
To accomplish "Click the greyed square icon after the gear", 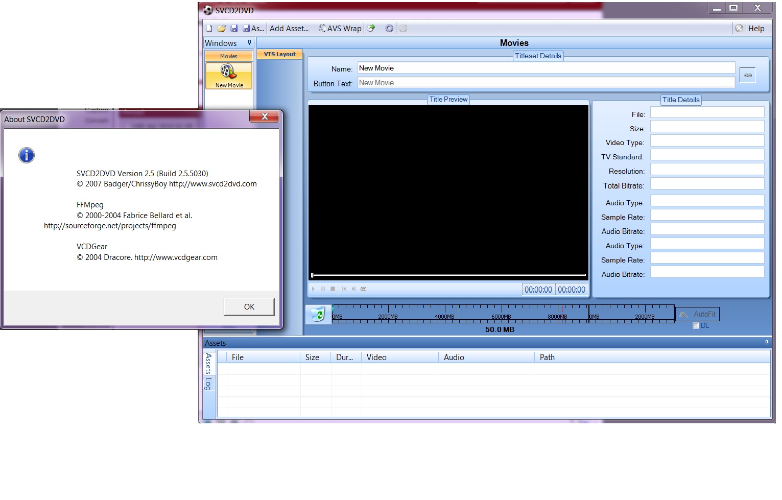I will (x=403, y=29).
